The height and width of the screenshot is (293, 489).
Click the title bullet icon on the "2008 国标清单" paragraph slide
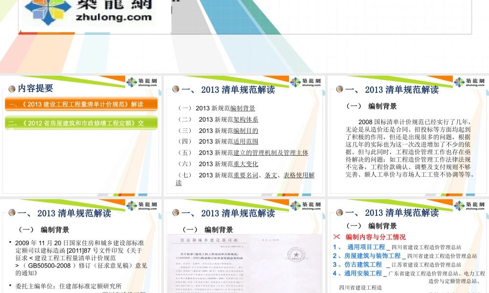(340, 89)
